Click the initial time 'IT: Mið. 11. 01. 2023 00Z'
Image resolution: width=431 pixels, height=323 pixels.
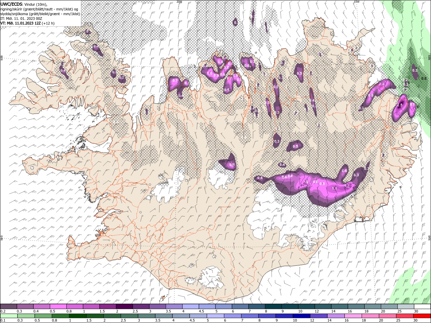pos(22,19)
